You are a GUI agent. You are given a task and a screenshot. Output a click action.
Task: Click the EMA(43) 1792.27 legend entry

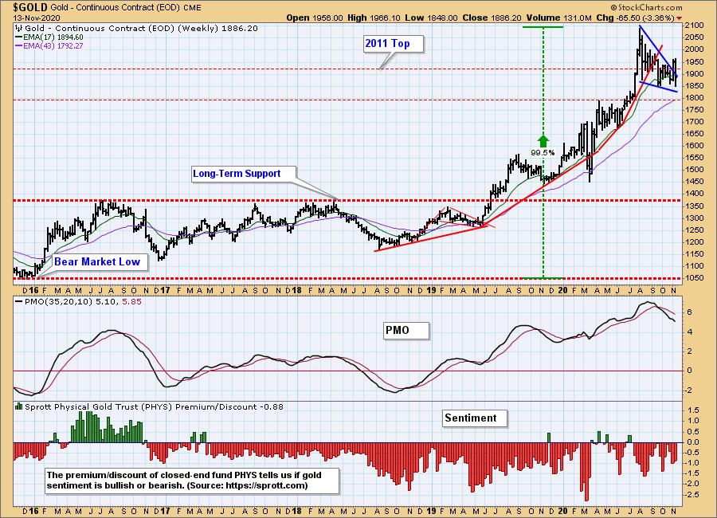pos(49,45)
